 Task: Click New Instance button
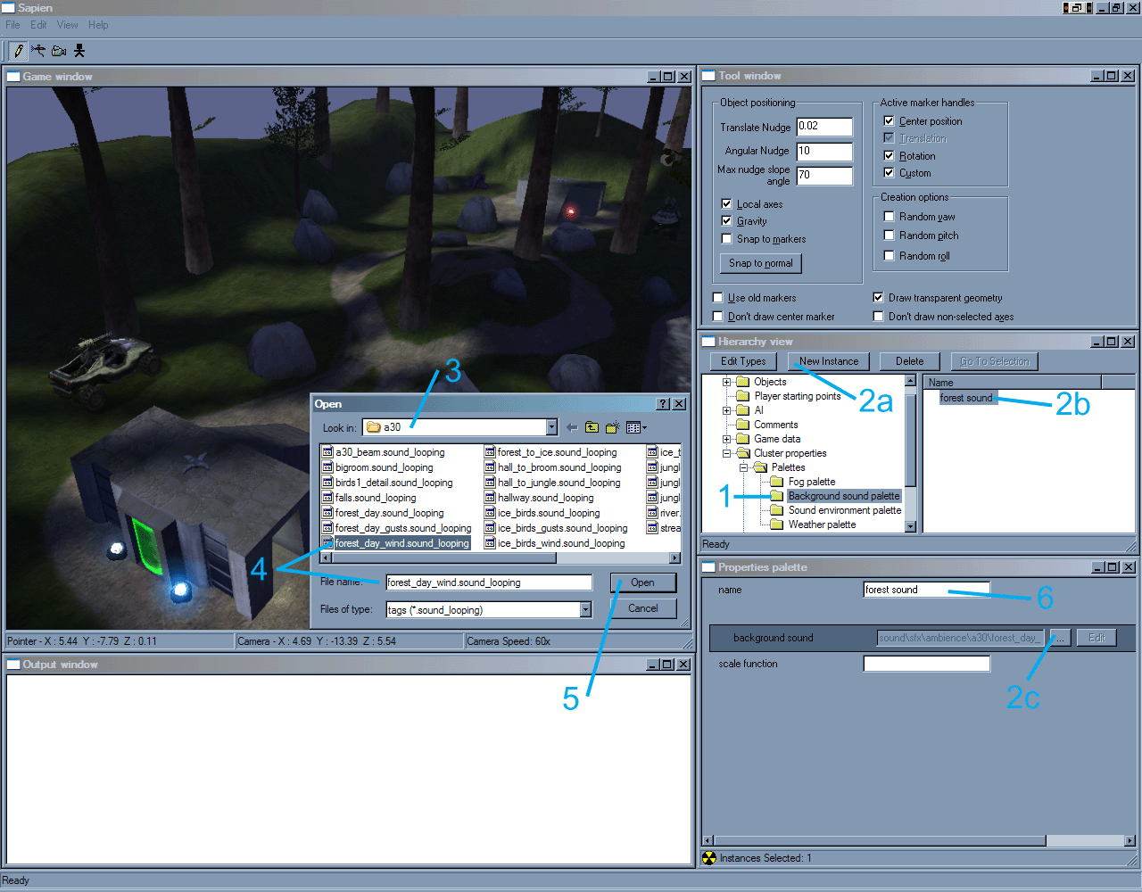coord(829,361)
